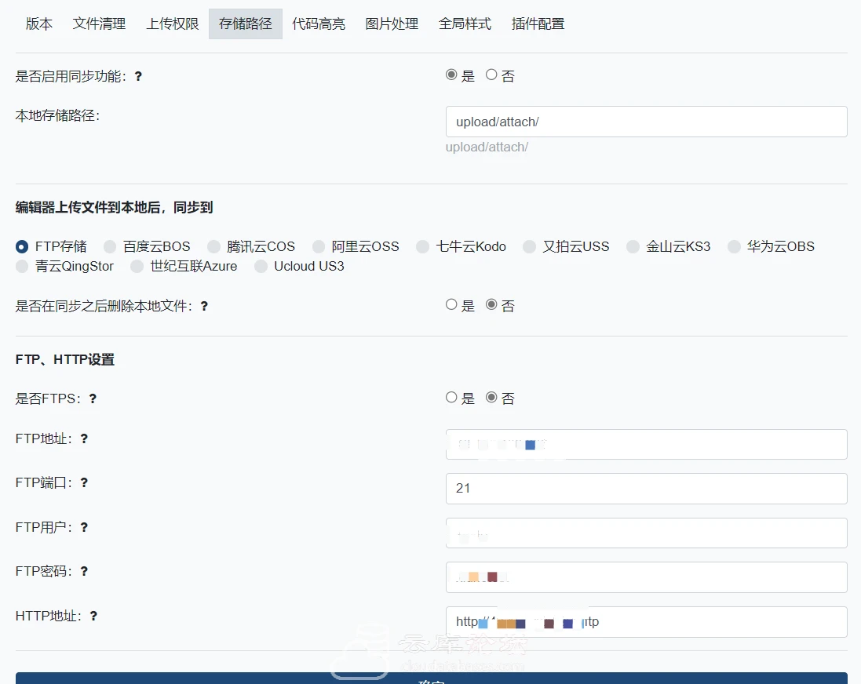
Task: Focus the FTP用户 input field
Action: (x=646, y=533)
